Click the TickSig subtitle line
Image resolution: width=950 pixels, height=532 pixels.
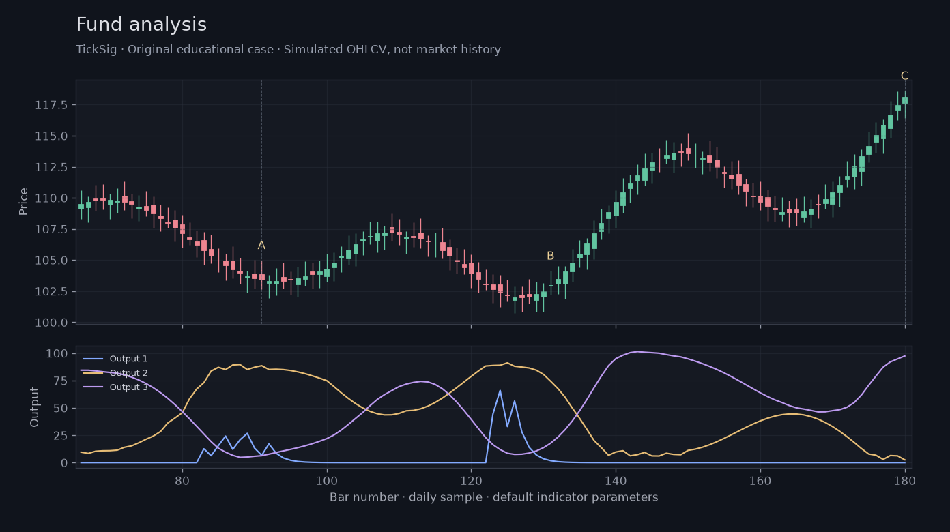(288, 50)
